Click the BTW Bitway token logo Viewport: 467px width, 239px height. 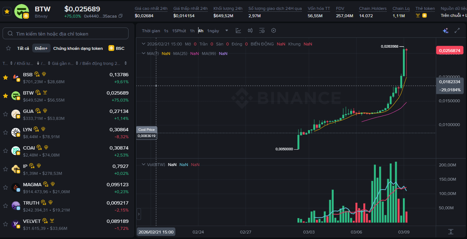pyautogui.click(x=21, y=11)
